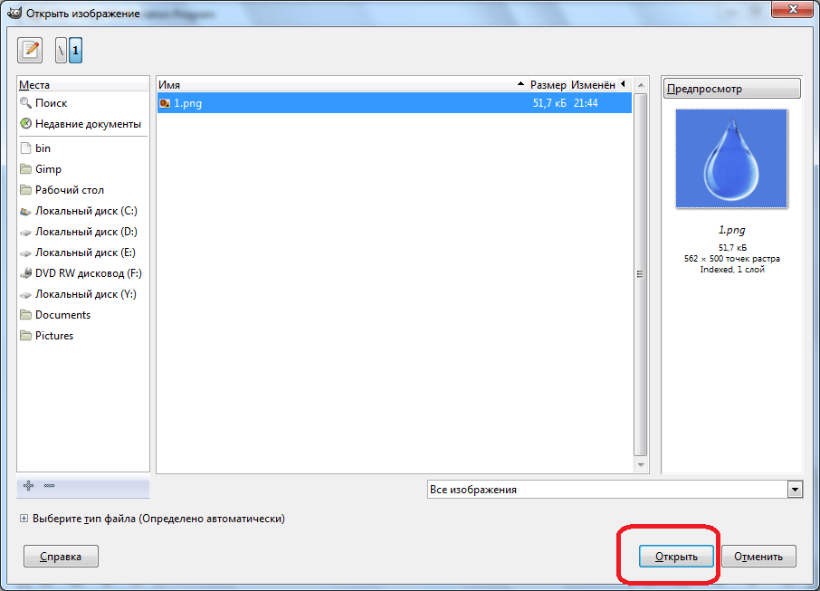Select the "1" folder path button
820x591 pixels.
pyautogui.click(x=75, y=50)
